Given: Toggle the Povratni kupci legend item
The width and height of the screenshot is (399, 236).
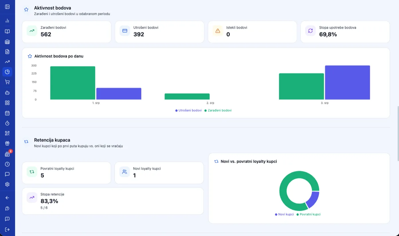Looking at the screenshot, I should pos(309,214).
